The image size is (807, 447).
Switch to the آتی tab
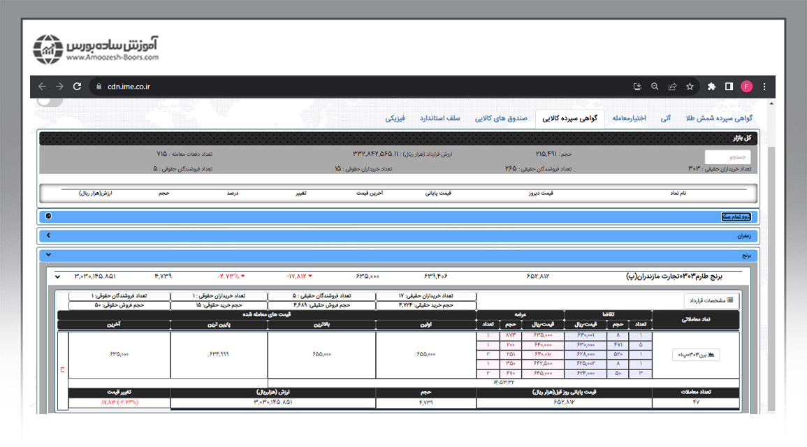665,118
